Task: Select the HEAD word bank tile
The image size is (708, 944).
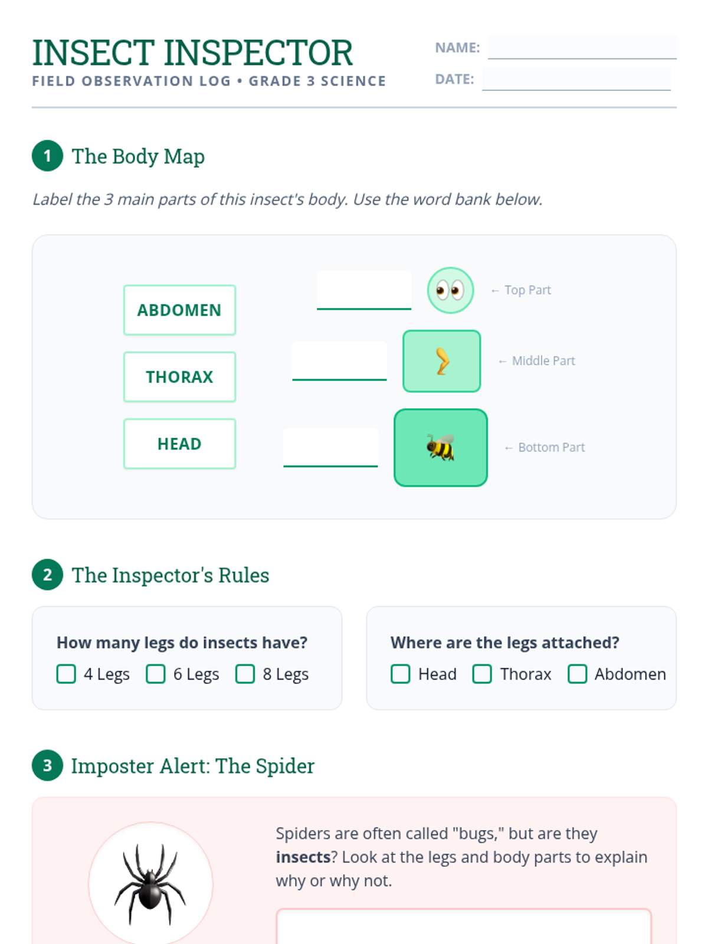Action: click(x=179, y=444)
